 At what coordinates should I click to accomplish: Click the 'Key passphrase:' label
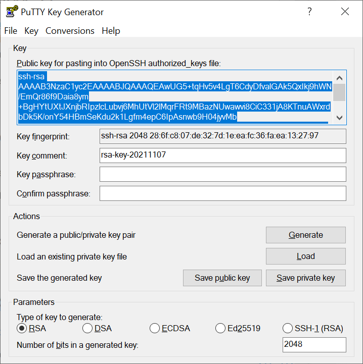click(x=47, y=174)
